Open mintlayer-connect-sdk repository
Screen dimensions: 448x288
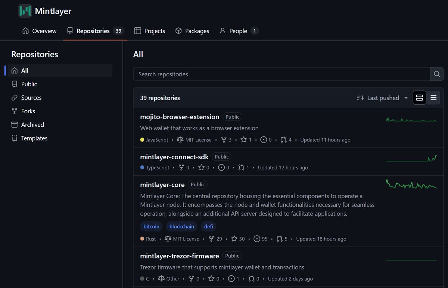point(174,157)
